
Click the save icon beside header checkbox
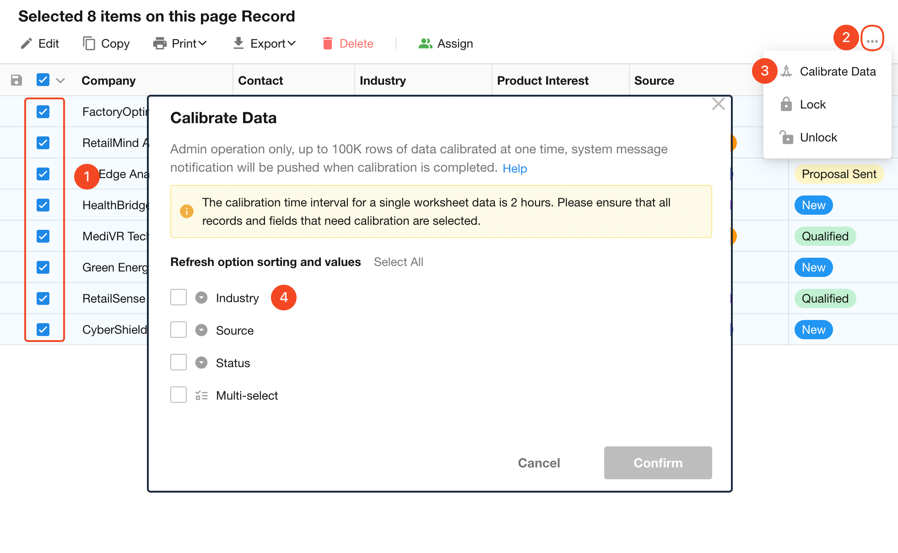click(x=16, y=81)
